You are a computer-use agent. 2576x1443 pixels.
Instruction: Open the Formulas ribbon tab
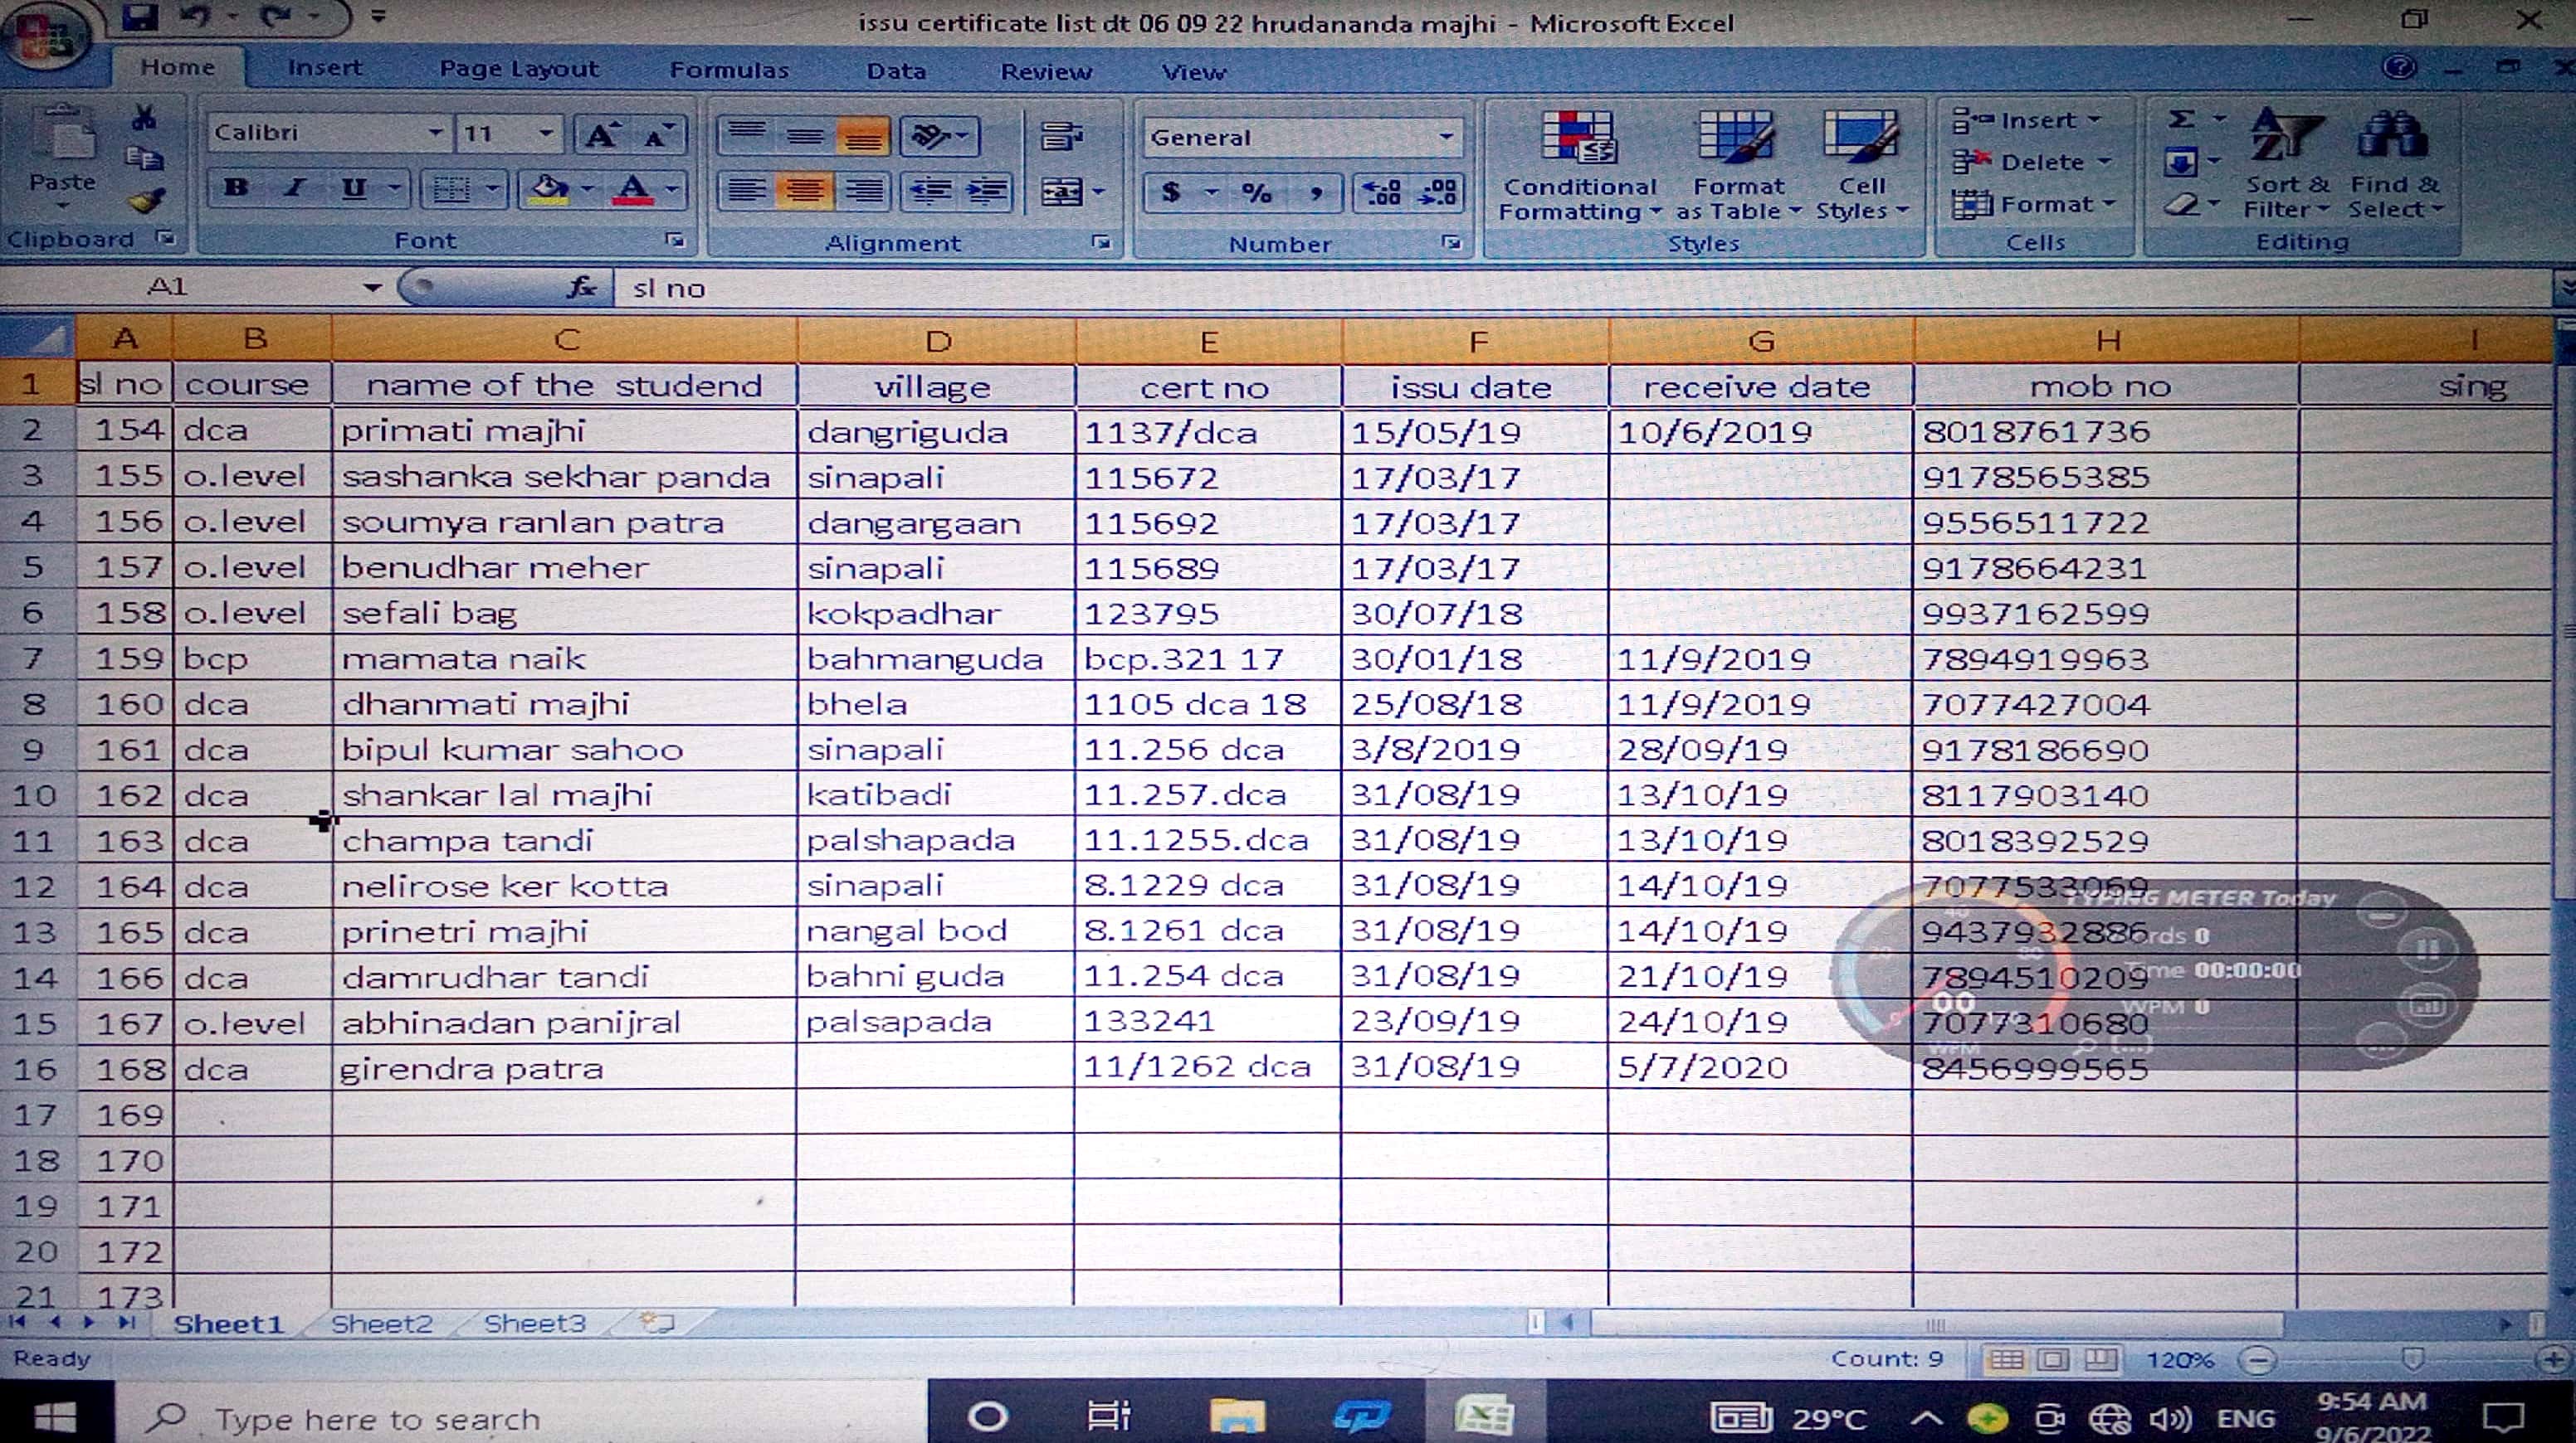[729, 70]
